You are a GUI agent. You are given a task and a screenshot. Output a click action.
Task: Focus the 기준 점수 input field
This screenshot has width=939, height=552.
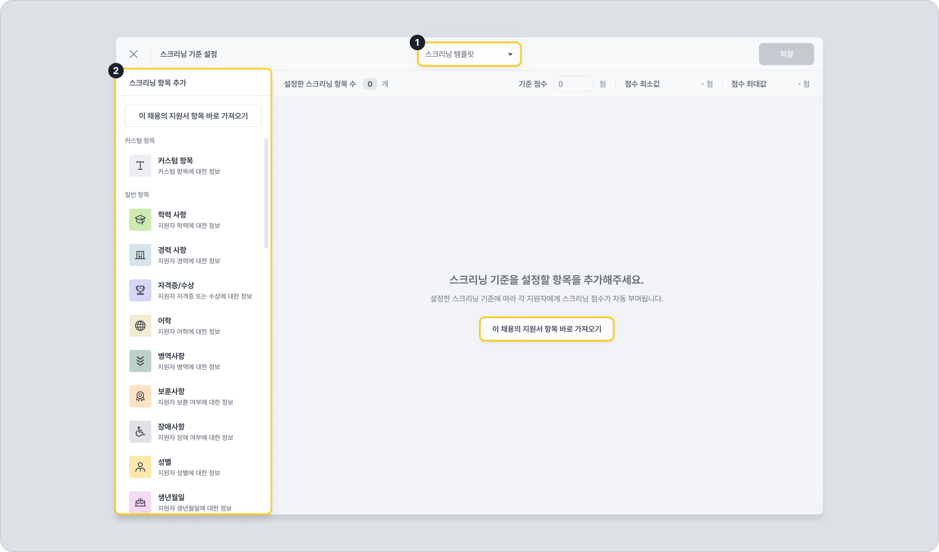pyautogui.click(x=573, y=84)
